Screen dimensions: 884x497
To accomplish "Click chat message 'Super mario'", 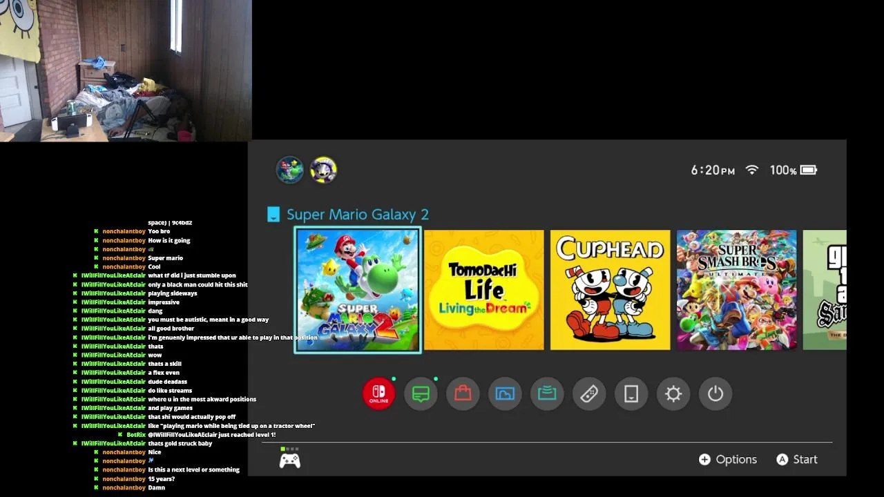I will tap(166, 258).
